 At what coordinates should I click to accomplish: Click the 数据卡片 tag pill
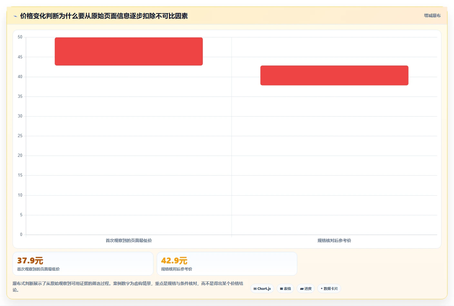pos(329,289)
